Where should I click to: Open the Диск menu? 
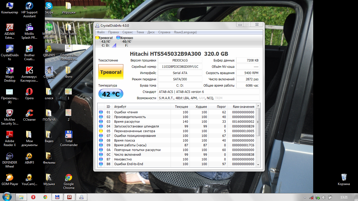coord(151,32)
